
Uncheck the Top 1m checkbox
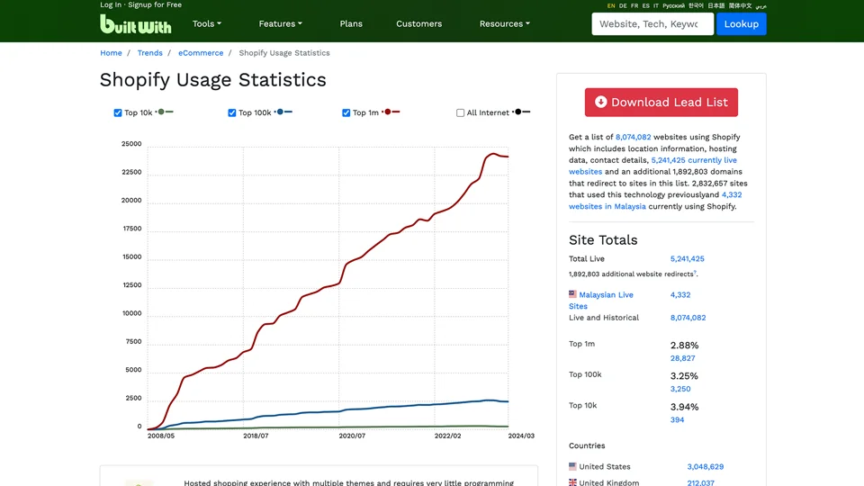(x=346, y=112)
